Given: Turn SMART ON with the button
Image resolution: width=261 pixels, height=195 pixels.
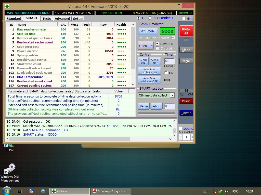Looking at the screenshot, I should (x=143, y=61).
